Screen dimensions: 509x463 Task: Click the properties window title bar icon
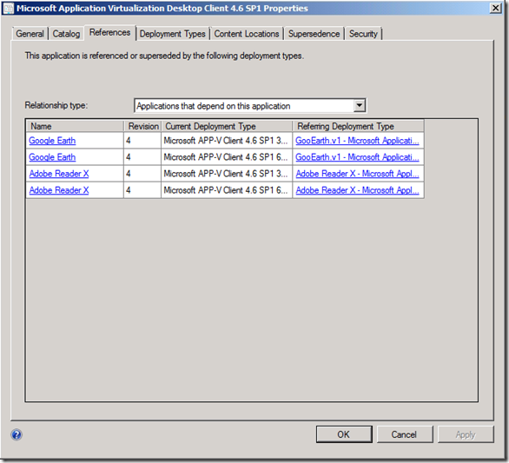(8, 9)
